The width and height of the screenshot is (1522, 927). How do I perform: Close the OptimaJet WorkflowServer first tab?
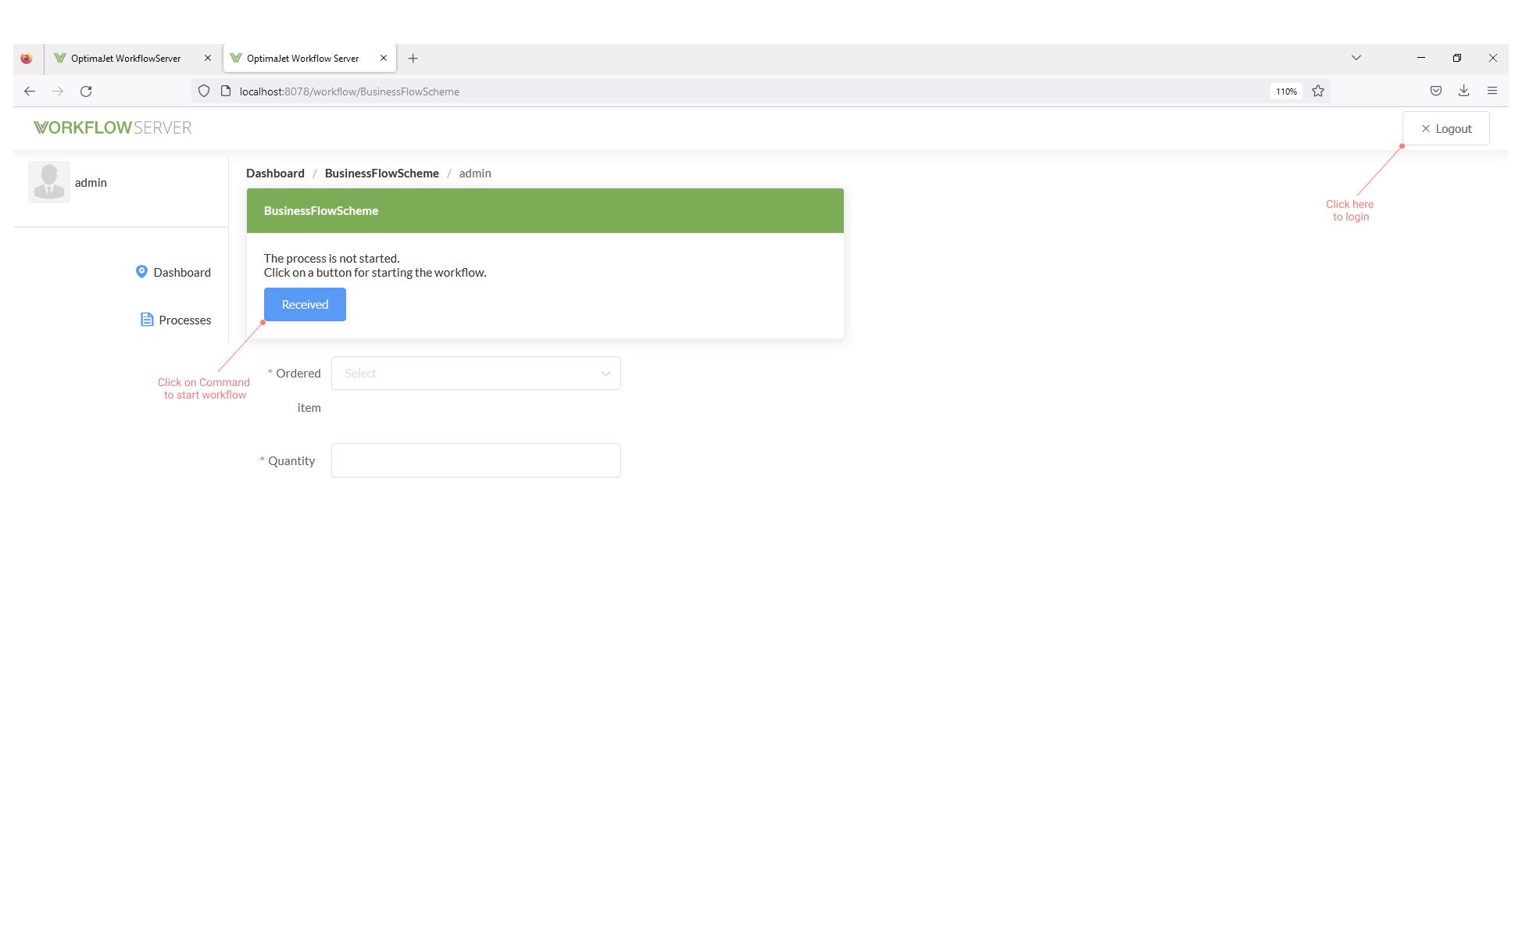(208, 58)
